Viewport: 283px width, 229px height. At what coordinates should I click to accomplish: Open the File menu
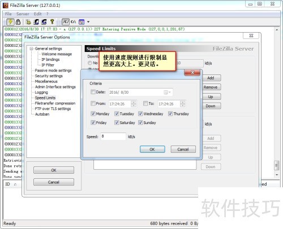[x=8, y=14]
